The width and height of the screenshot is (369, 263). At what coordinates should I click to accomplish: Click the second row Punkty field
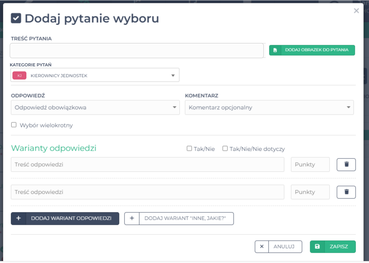tap(310, 192)
